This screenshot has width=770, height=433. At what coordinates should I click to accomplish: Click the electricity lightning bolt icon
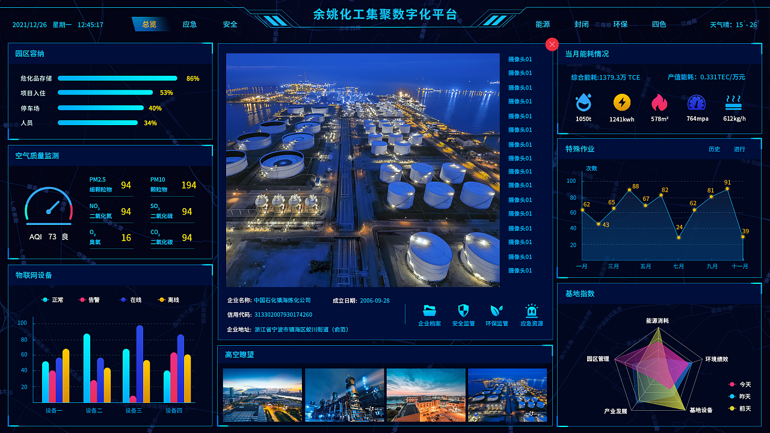(622, 103)
